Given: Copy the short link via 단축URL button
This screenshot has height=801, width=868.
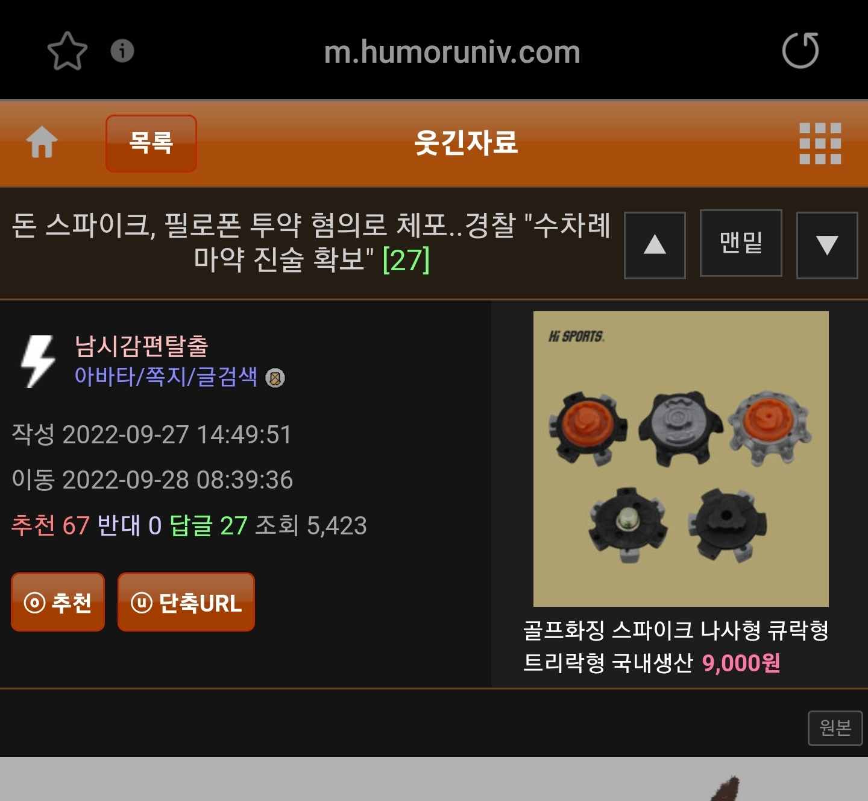Looking at the screenshot, I should click(186, 602).
